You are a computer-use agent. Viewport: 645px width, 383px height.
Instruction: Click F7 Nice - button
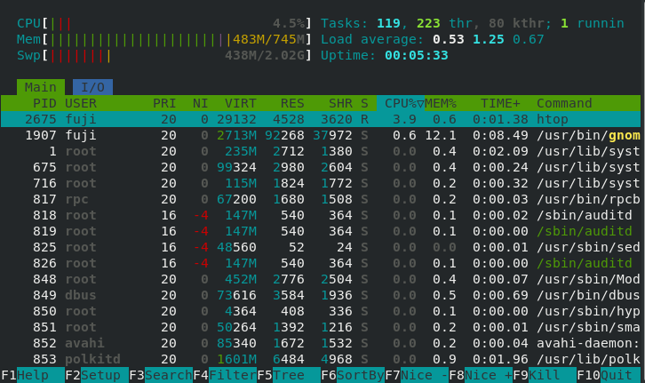pyautogui.click(x=417, y=375)
